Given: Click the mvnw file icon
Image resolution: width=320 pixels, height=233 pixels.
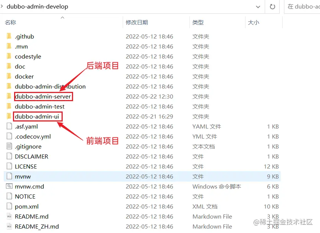Looking at the screenshot, I should click(9, 176).
